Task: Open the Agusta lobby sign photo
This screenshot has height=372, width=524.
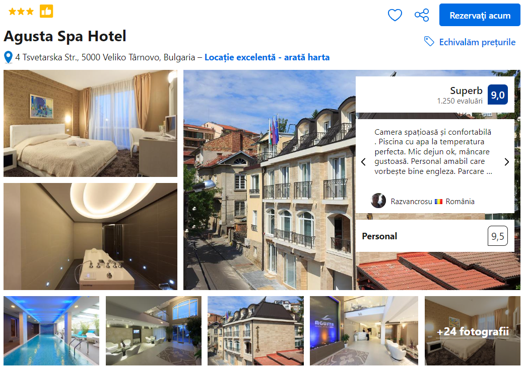Action: tap(364, 331)
